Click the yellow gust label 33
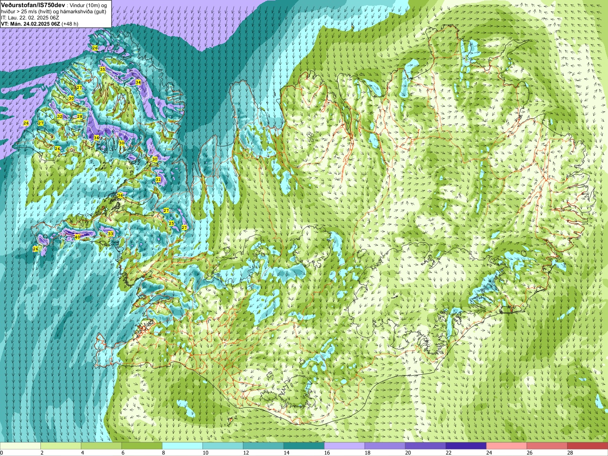This screenshot has height=456, width=608. point(111,233)
